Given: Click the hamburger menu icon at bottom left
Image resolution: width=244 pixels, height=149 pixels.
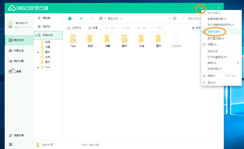Looking at the screenshot, I should (x=11, y=144).
